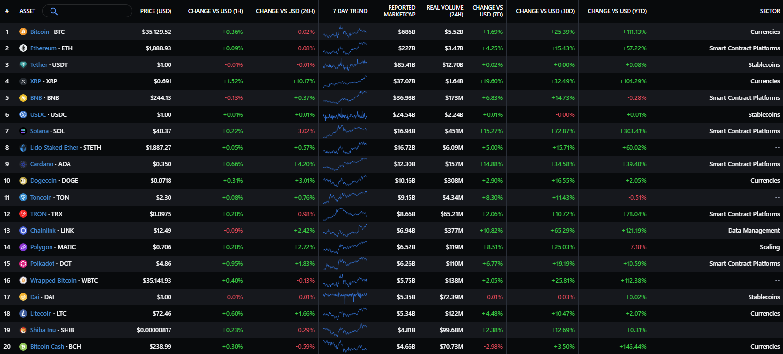Click the search magnifier icon
783x354 pixels.
tap(54, 11)
